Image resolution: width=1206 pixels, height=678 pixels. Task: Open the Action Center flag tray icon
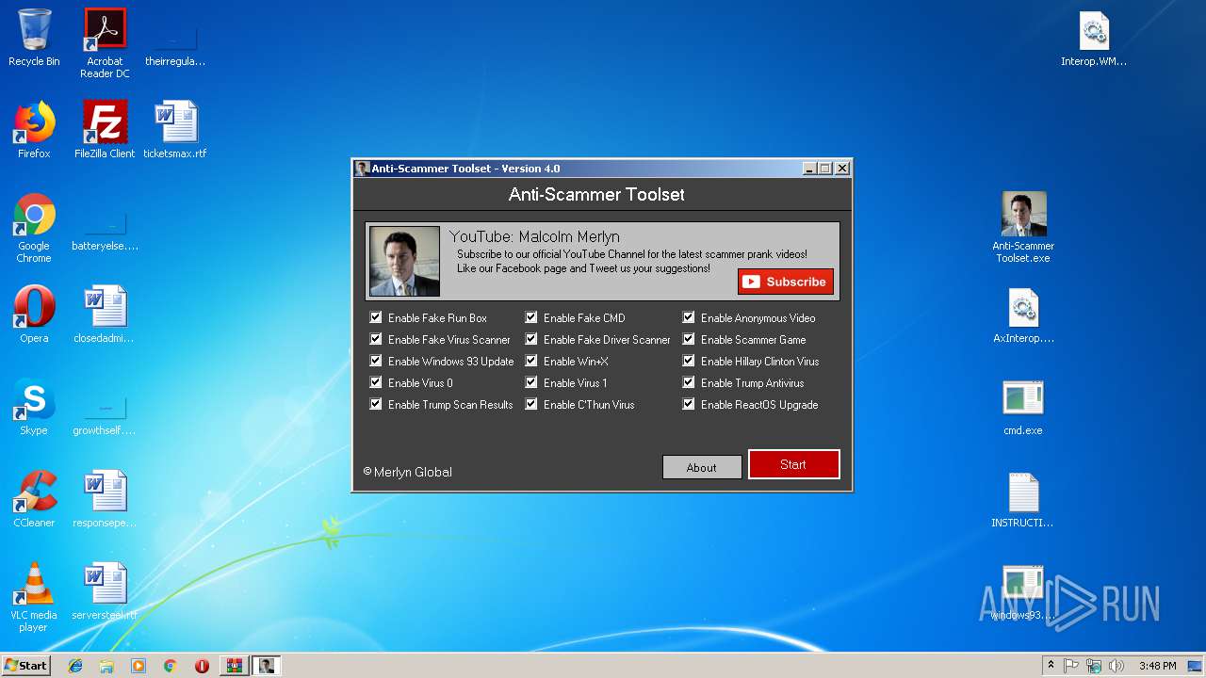[x=1071, y=666]
